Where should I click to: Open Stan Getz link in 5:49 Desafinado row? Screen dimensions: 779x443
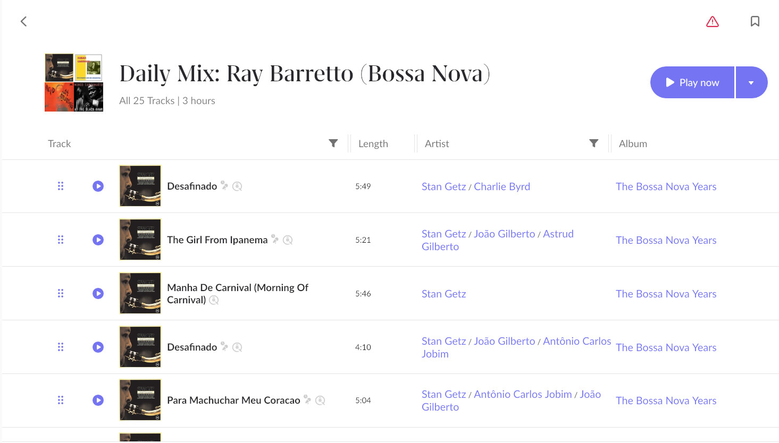coord(444,186)
